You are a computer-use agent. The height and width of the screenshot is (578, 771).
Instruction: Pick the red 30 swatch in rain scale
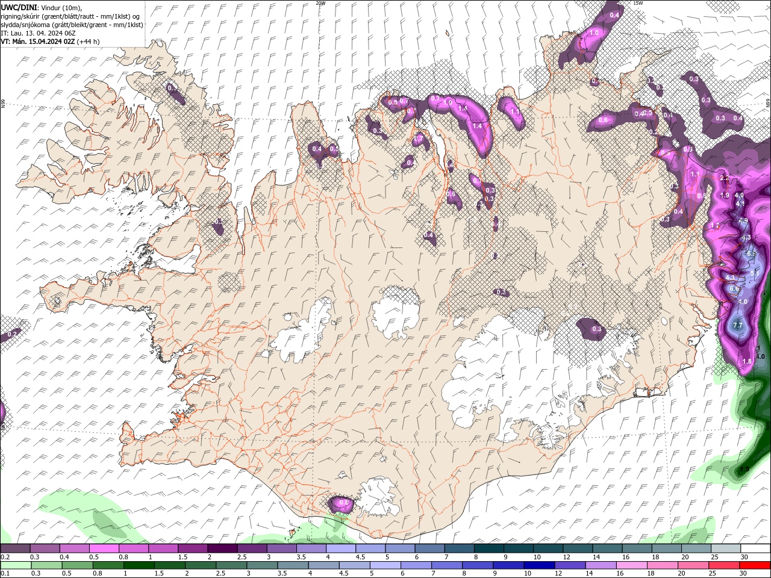[x=755, y=565]
